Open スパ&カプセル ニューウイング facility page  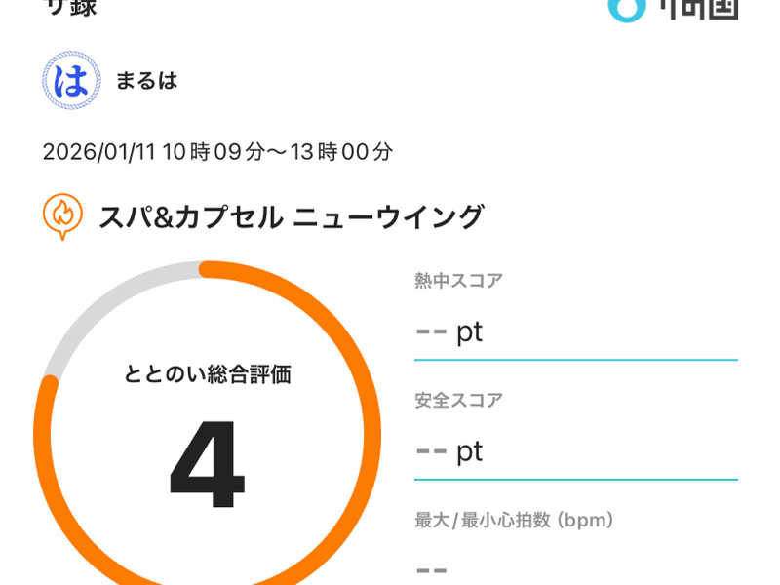(x=291, y=216)
